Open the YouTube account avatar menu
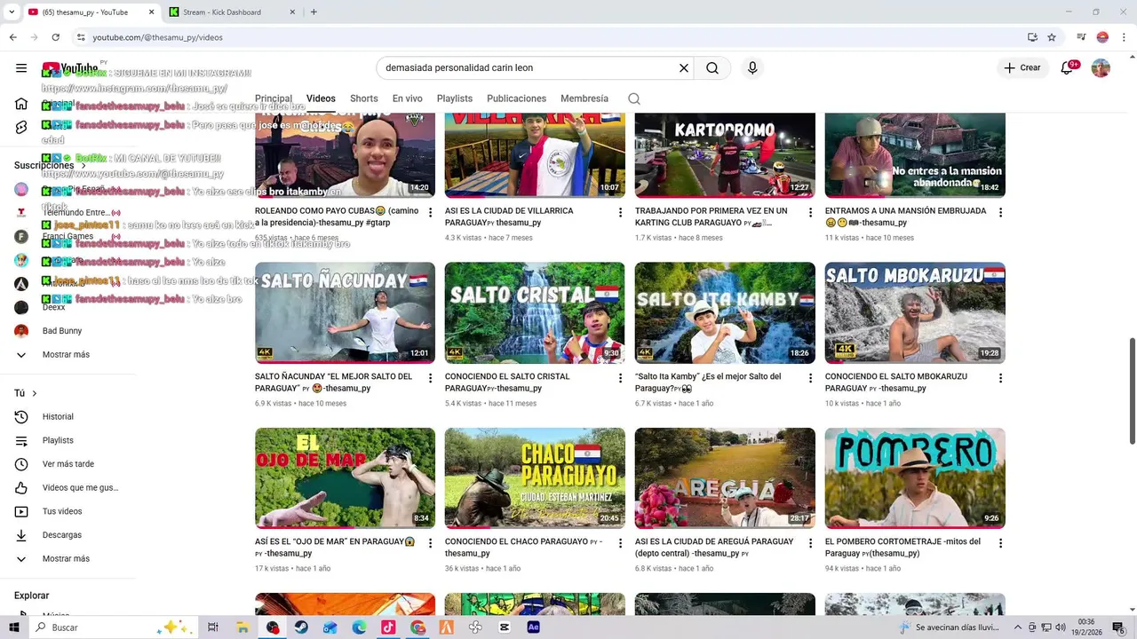 pyautogui.click(x=1101, y=68)
